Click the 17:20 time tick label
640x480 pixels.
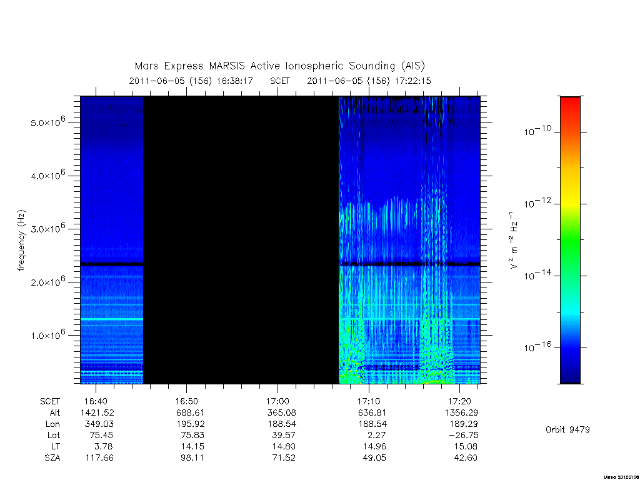click(x=459, y=402)
